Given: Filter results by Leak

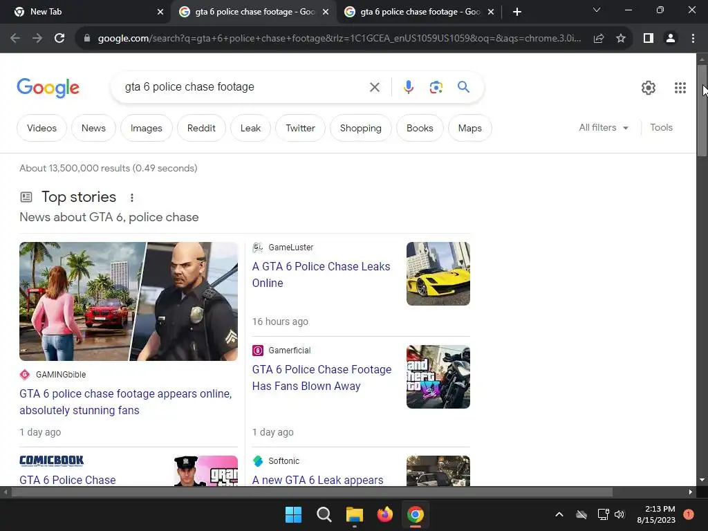Looking at the screenshot, I should click(250, 128).
